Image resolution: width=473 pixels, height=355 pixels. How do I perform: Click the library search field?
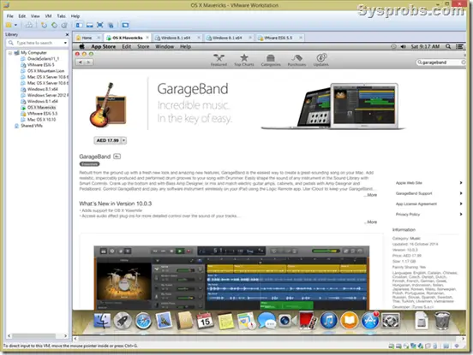(38, 43)
